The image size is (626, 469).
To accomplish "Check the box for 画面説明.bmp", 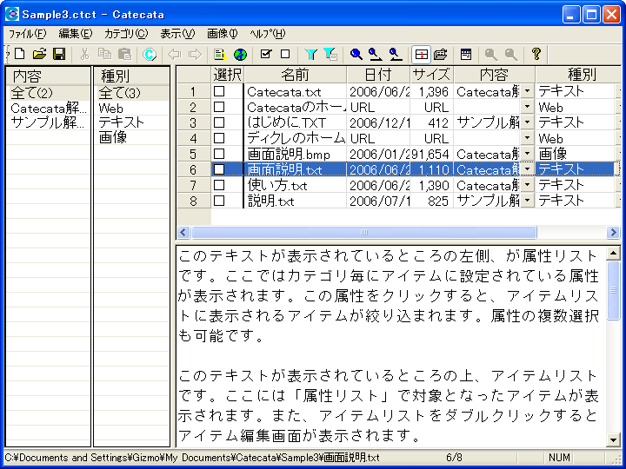I will (219, 154).
